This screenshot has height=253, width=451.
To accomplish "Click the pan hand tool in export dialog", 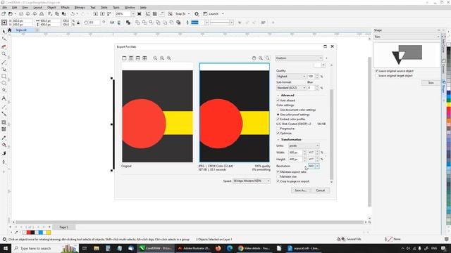I will coord(254,58).
